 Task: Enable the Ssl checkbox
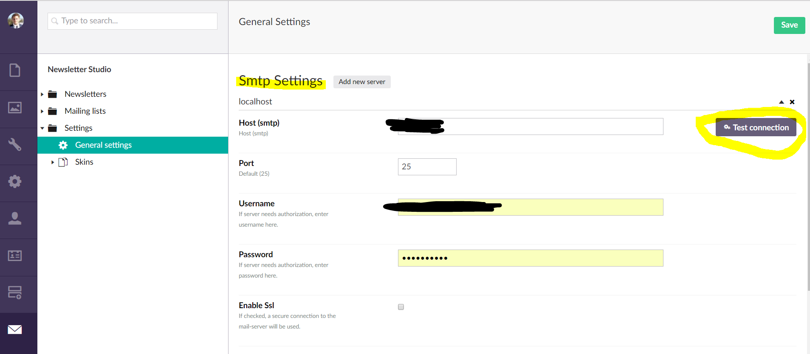click(401, 307)
